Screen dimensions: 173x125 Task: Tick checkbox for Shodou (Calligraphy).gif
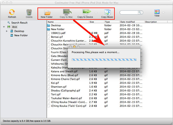coord(48,91)
